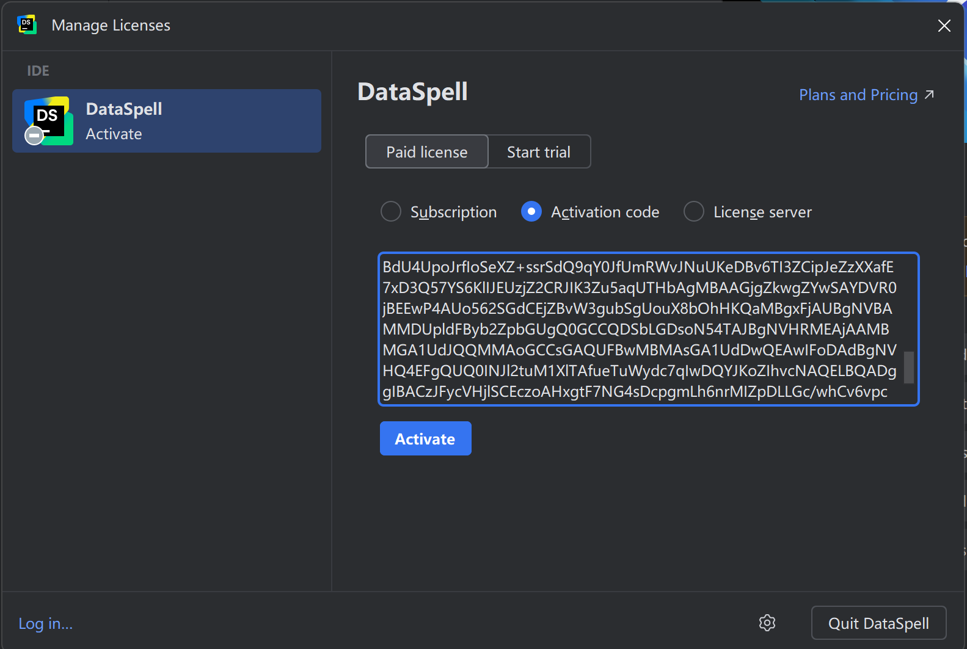Open the settings gear icon
This screenshot has width=967, height=649.
pos(767,623)
